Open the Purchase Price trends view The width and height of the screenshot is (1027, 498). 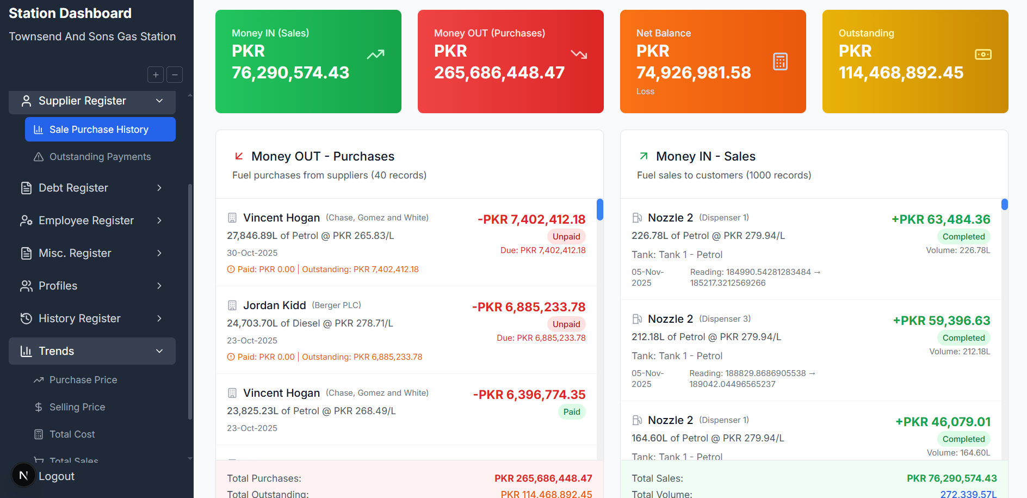[83, 380]
